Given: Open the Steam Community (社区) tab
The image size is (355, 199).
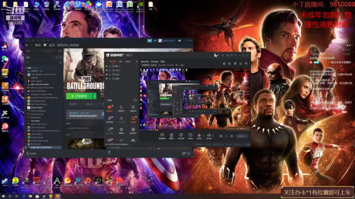Looking at the screenshot, I should pyautogui.click(x=52, y=45).
